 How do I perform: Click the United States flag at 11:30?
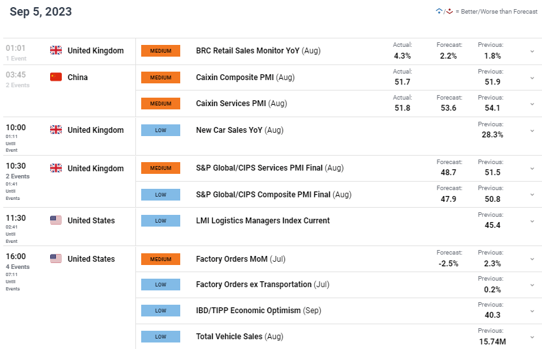pyautogui.click(x=55, y=220)
